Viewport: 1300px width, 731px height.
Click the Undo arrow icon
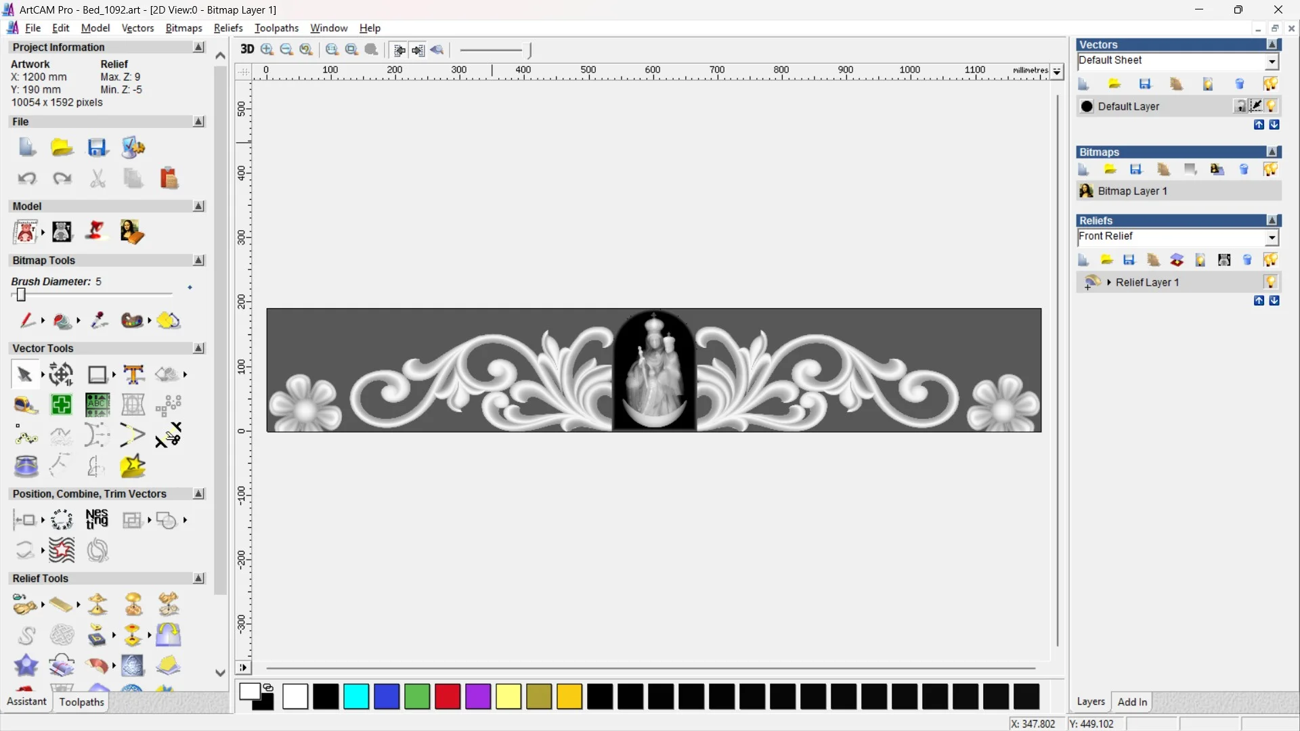coord(27,178)
